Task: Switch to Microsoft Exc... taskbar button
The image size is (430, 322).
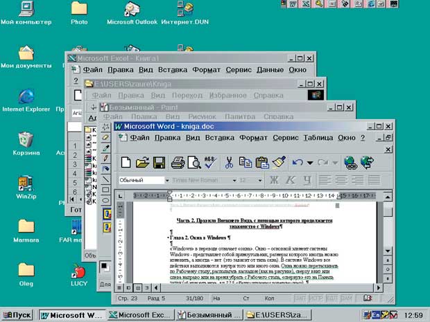Action: pyautogui.click(x=141, y=315)
